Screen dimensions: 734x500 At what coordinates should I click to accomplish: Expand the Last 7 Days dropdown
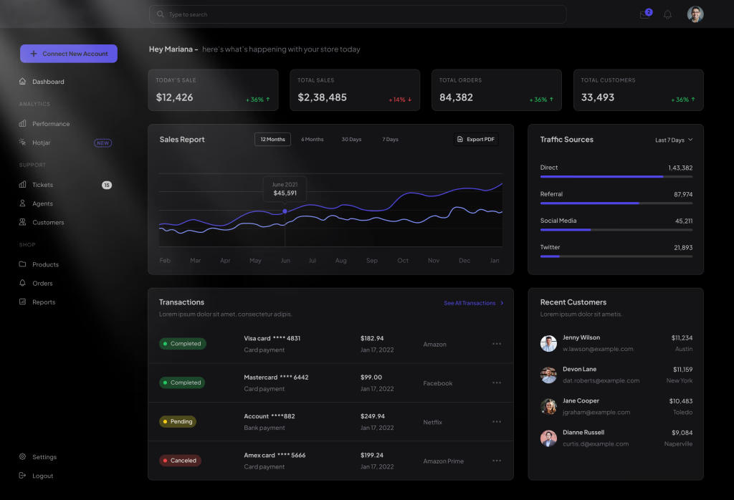pos(674,140)
